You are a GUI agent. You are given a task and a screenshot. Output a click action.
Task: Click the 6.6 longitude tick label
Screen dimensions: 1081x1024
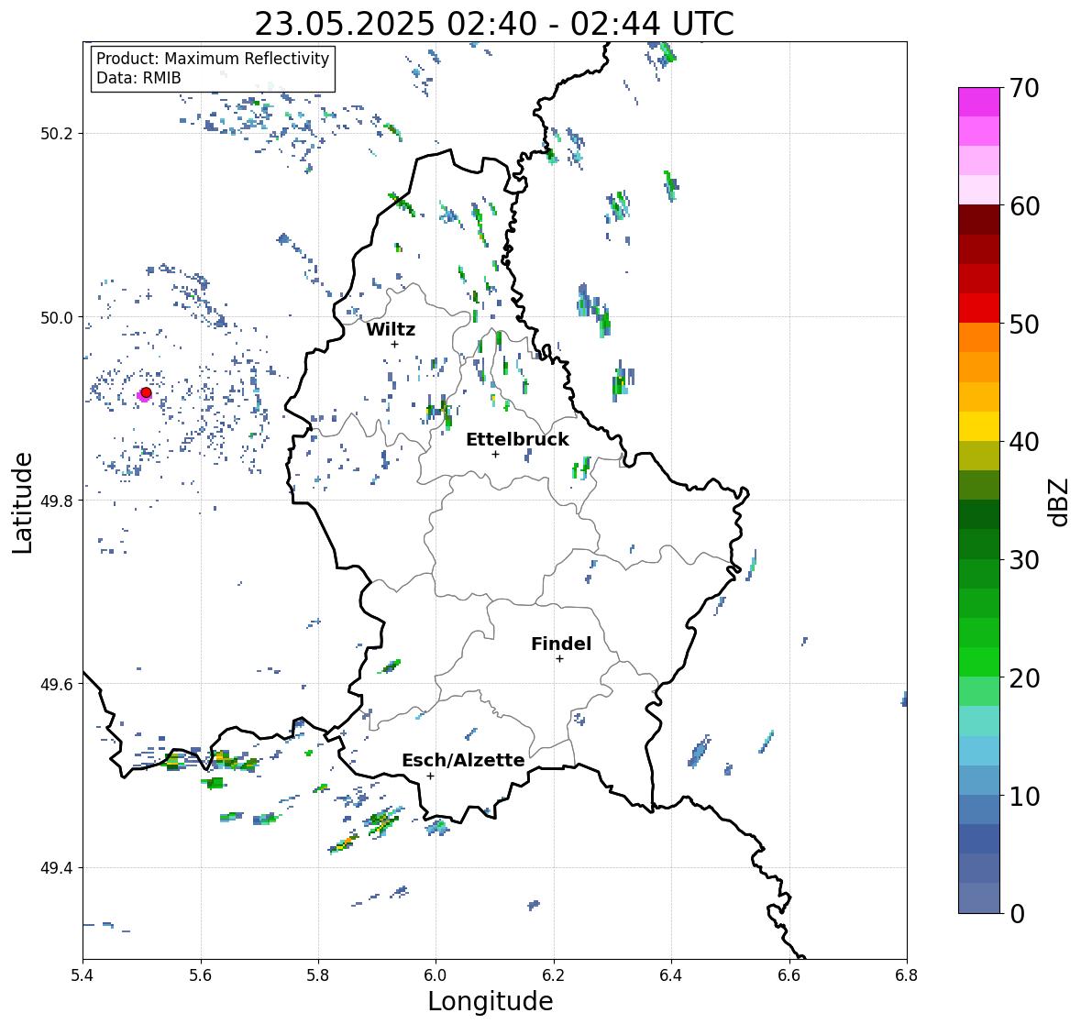point(789,975)
